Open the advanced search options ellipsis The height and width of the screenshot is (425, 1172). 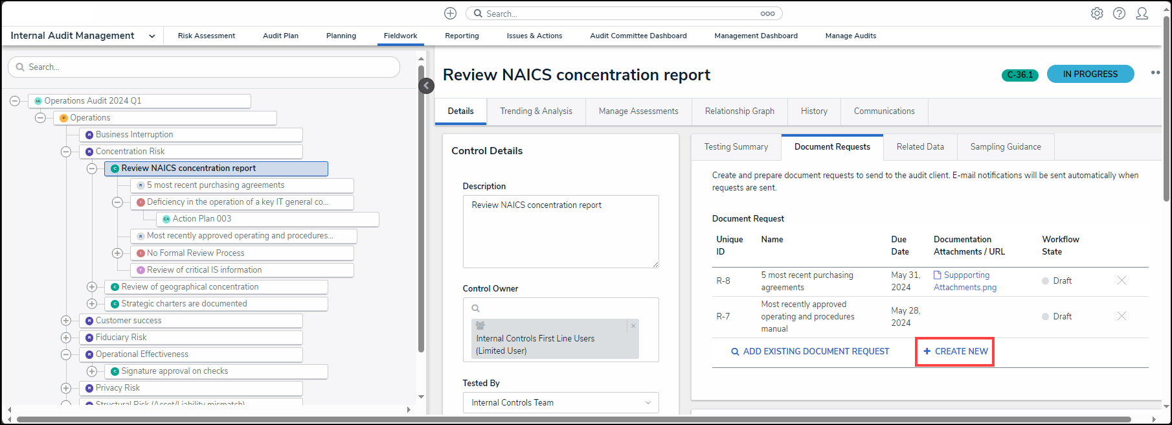(767, 14)
